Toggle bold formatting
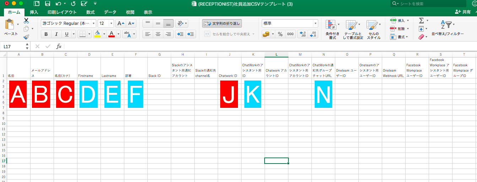This screenshot has width=477, height=182. 46,34
